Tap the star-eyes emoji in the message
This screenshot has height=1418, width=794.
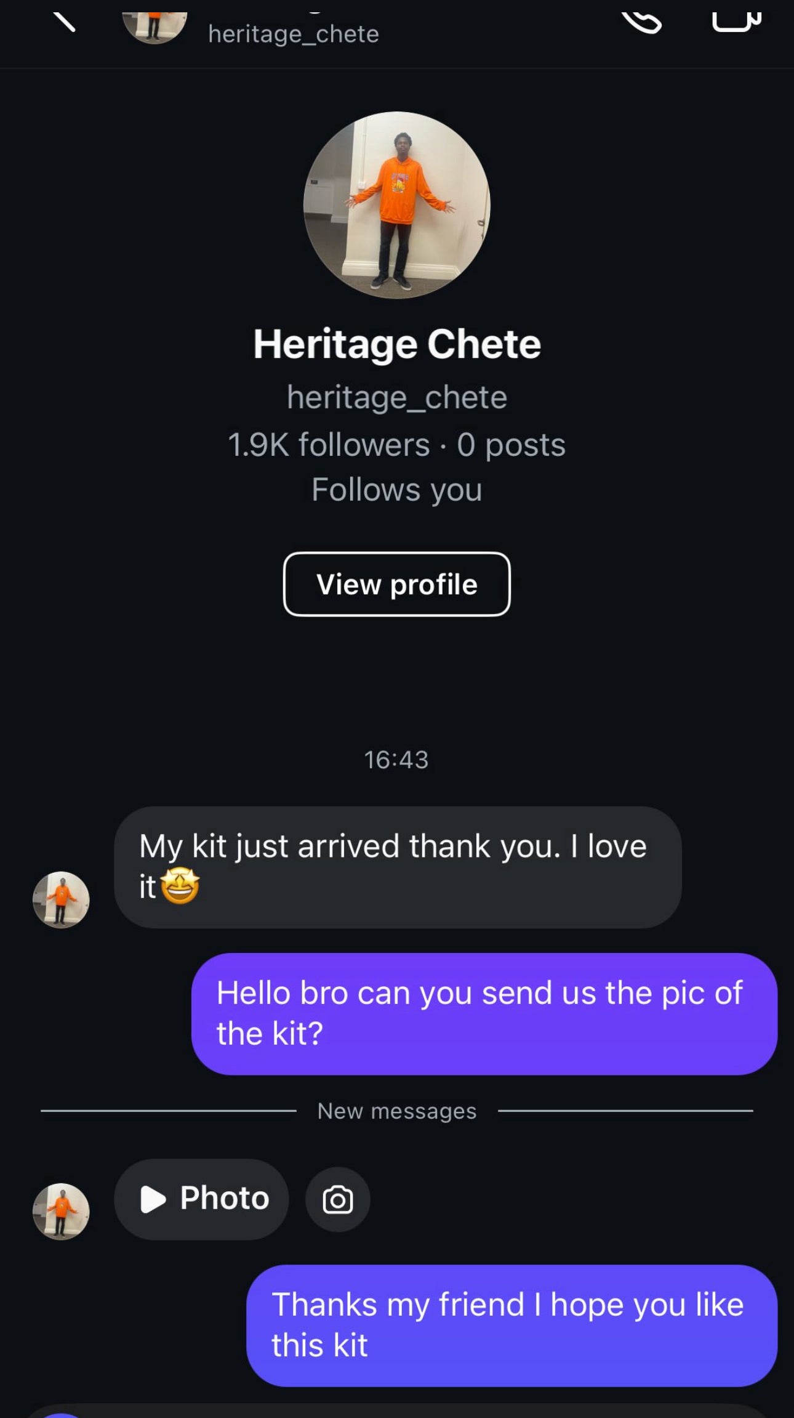point(180,886)
